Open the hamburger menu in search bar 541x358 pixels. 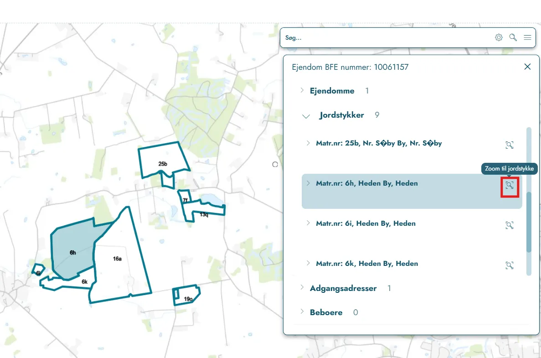tap(527, 37)
